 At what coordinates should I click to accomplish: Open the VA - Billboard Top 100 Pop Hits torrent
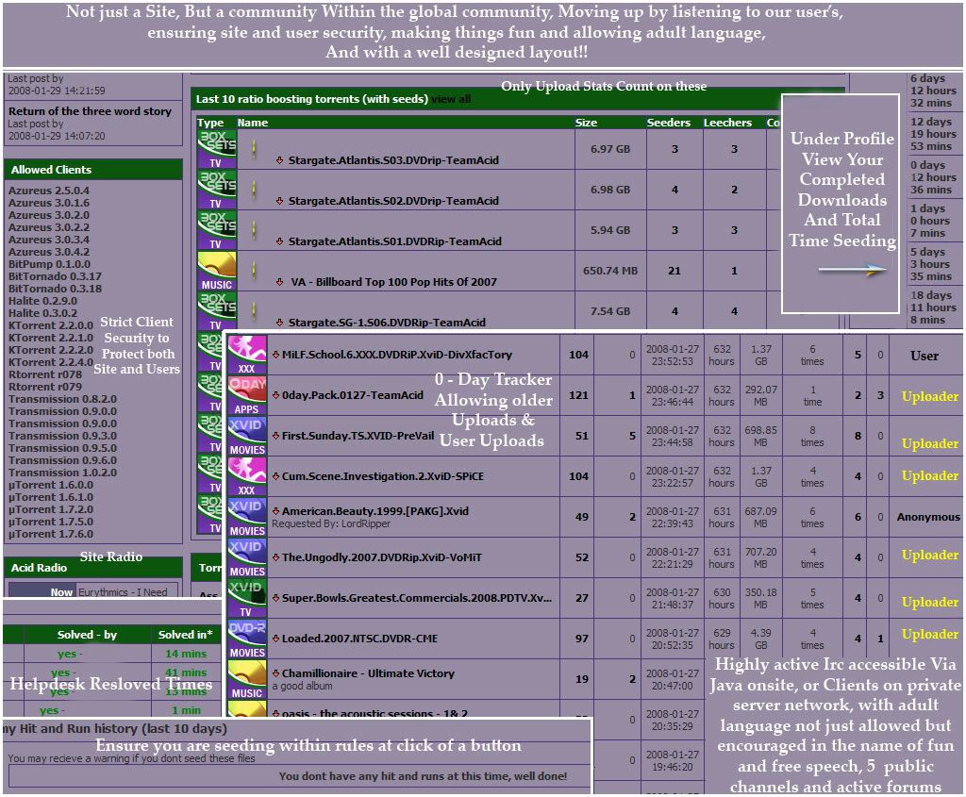[x=393, y=282]
